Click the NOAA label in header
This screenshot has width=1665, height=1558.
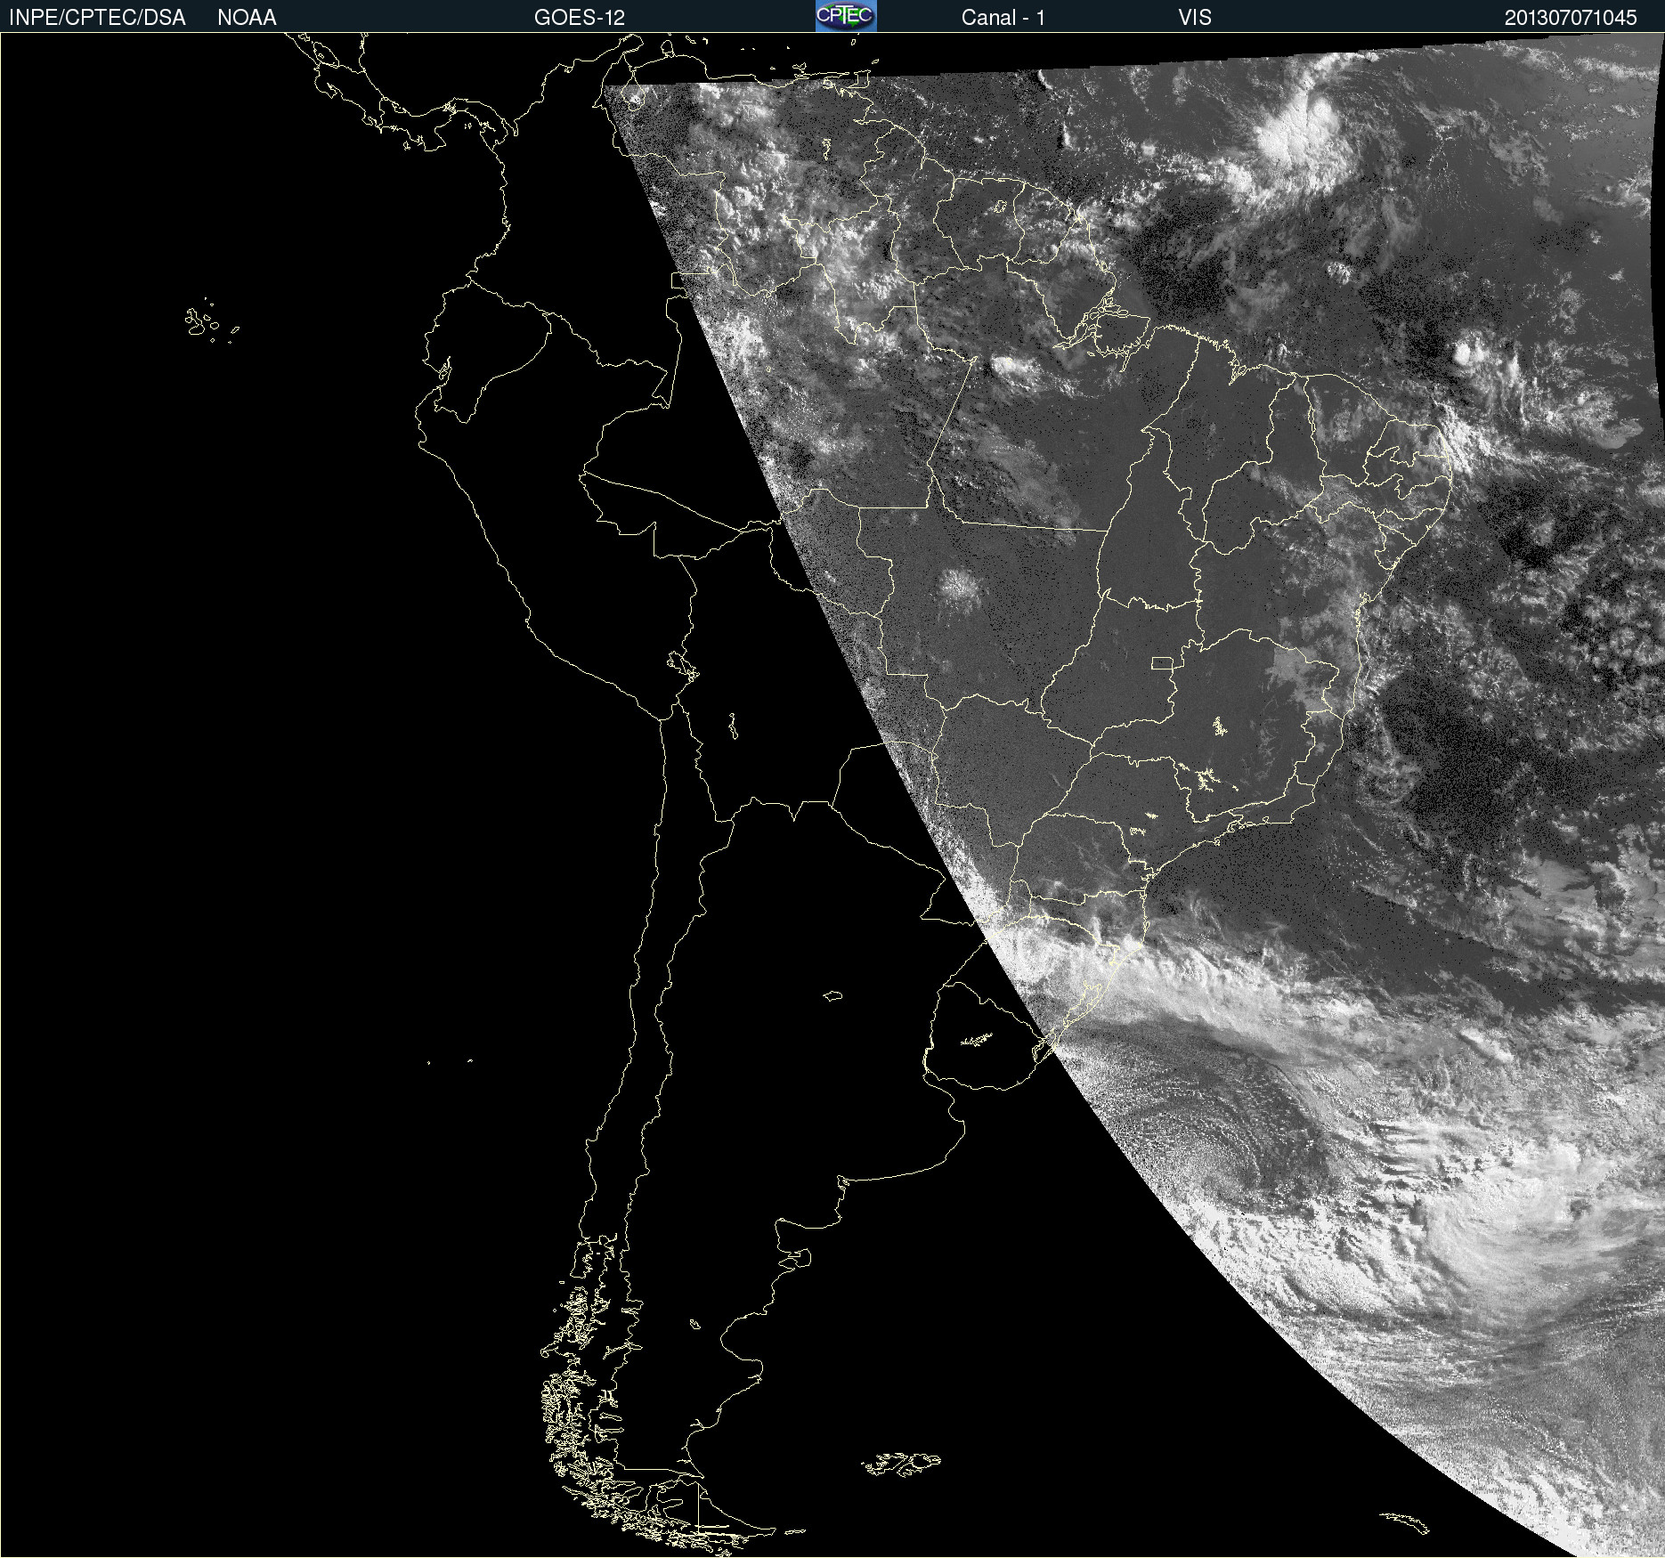point(247,18)
